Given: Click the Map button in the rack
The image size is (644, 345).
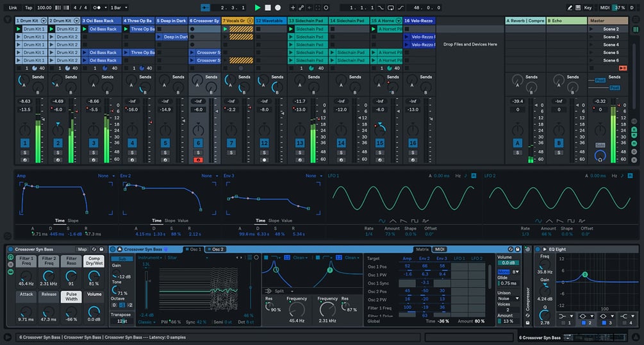Looking at the screenshot, I should pos(82,249).
